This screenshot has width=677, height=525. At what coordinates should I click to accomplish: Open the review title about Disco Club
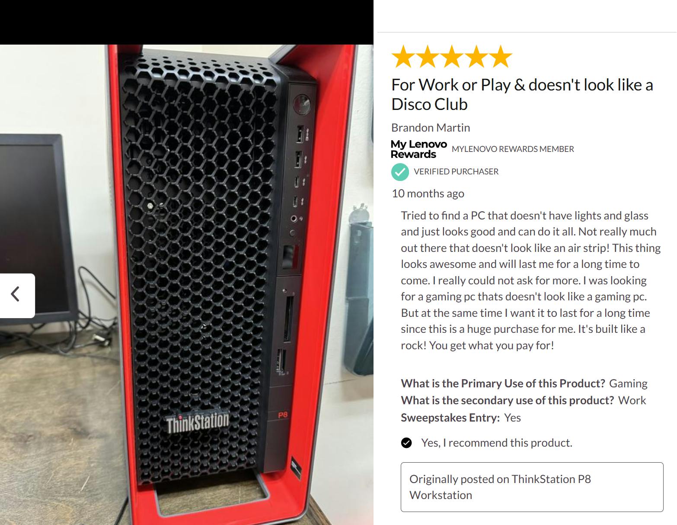pos(522,94)
